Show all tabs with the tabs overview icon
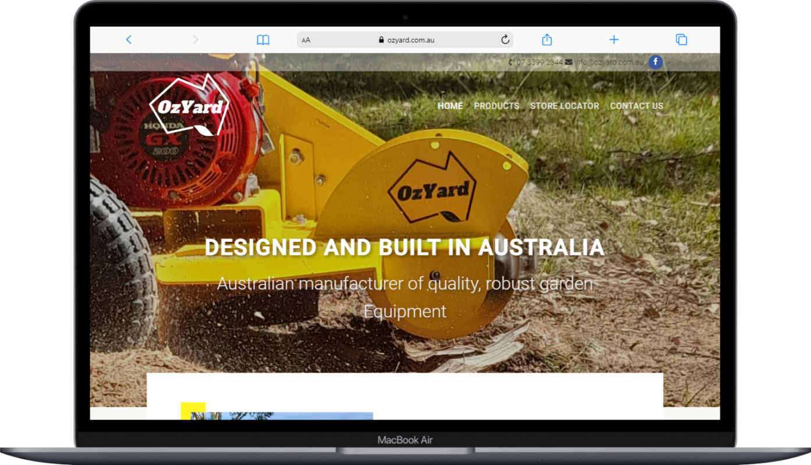This screenshot has height=465, width=811. pyautogui.click(x=681, y=40)
